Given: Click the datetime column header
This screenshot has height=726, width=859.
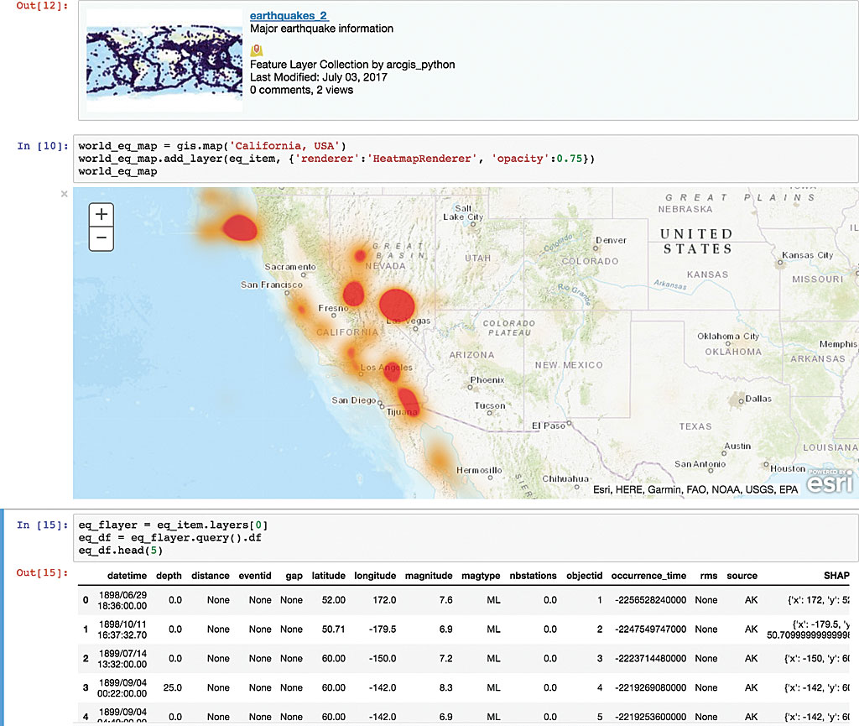Looking at the screenshot, I should [127, 576].
